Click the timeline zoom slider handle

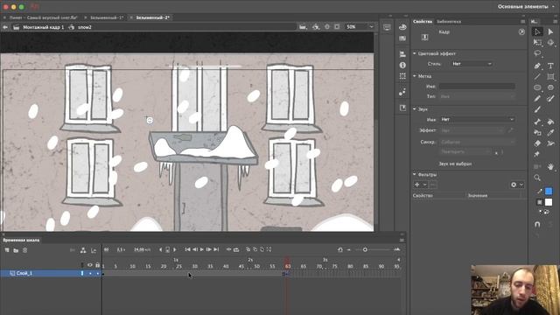[x=365, y=249]
